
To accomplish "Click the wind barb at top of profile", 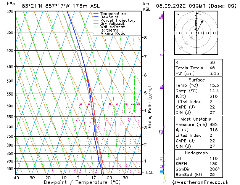I will click(161, 16).
